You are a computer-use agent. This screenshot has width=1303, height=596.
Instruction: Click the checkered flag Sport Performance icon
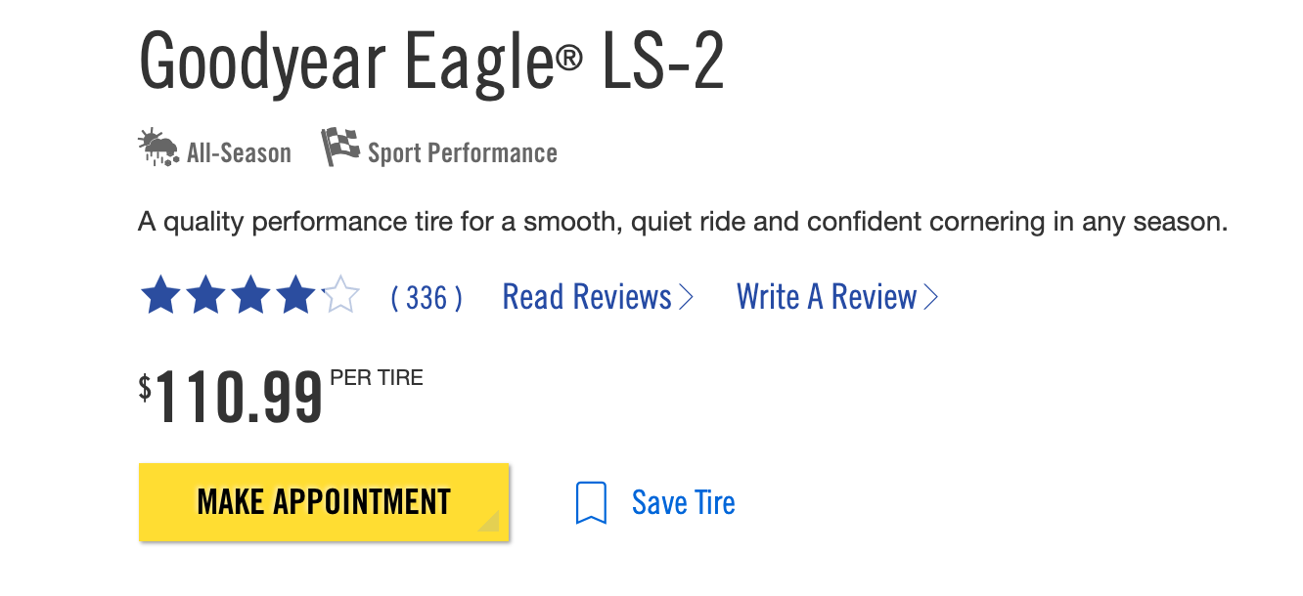(x=339, y=147)
